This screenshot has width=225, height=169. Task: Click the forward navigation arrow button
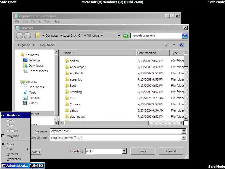click(27, 36)
